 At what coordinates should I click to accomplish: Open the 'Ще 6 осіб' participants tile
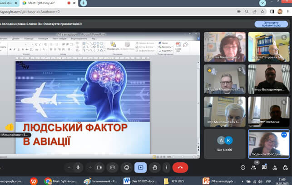click(224, 144)
